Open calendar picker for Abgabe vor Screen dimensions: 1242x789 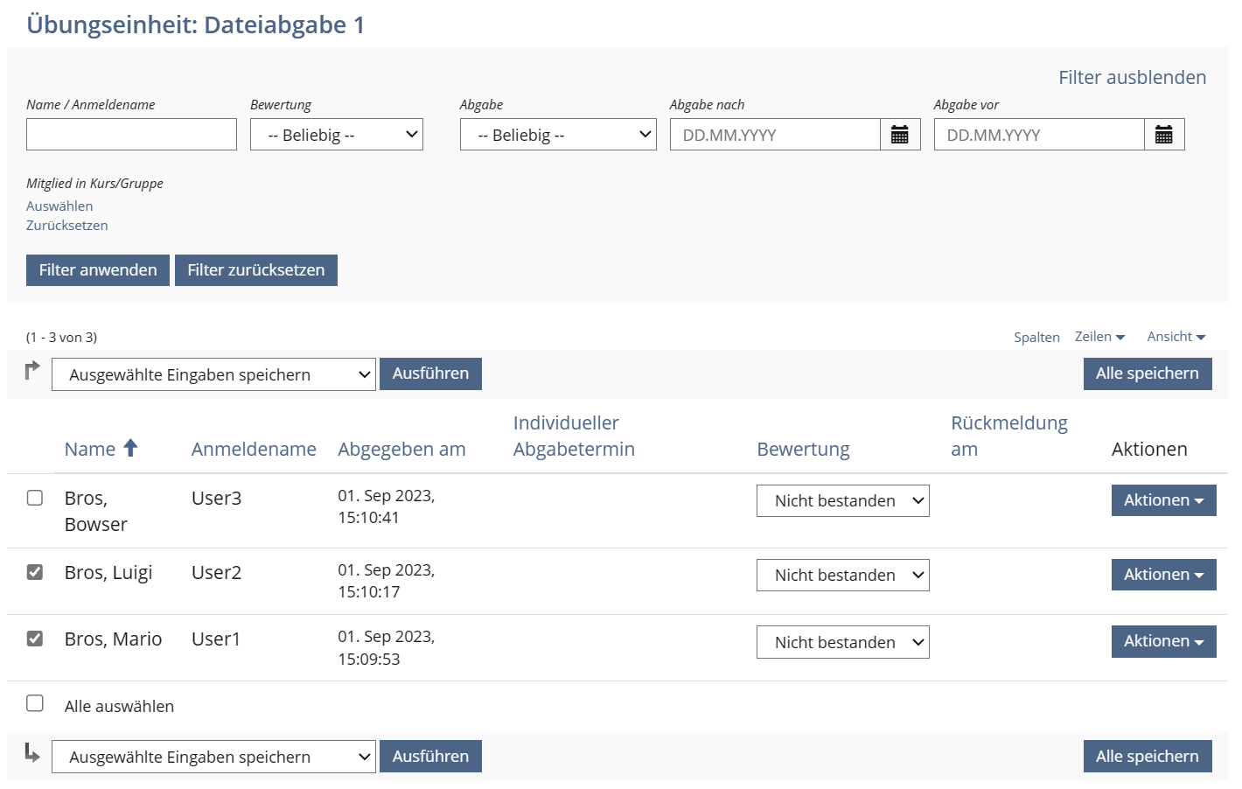pos(1163,135)
